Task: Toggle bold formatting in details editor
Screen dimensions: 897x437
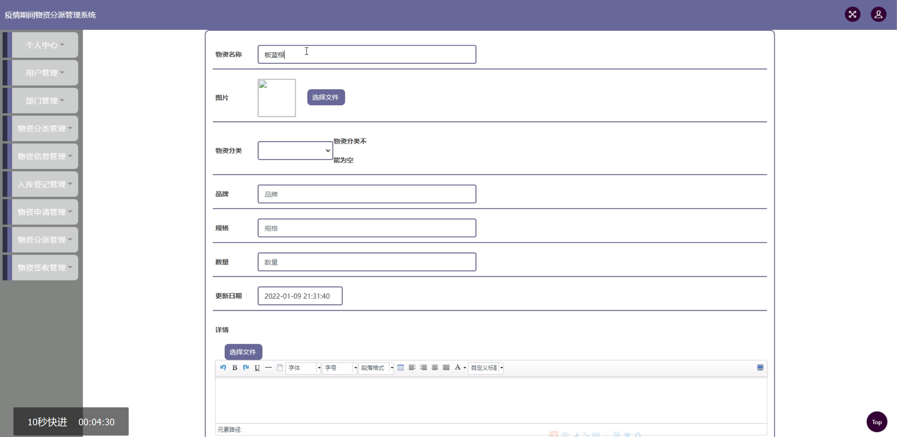Action: 234,367
